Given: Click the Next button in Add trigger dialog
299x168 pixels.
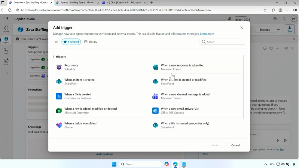Looking at the screenshot, I should 215,145.
